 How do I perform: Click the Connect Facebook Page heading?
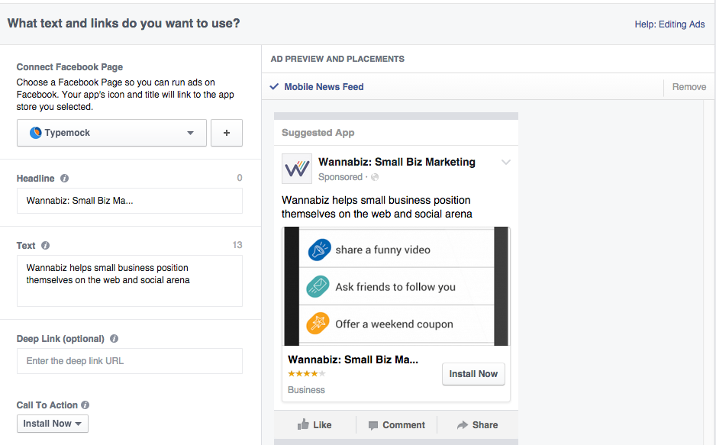point(70,67)
